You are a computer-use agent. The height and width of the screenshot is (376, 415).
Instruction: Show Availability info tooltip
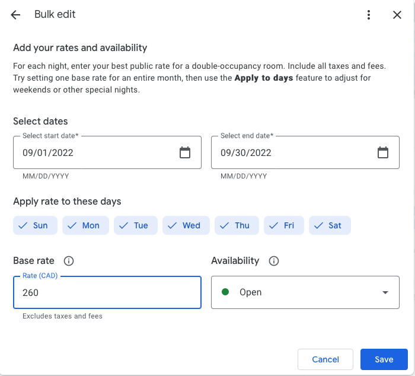click(274, 261)
